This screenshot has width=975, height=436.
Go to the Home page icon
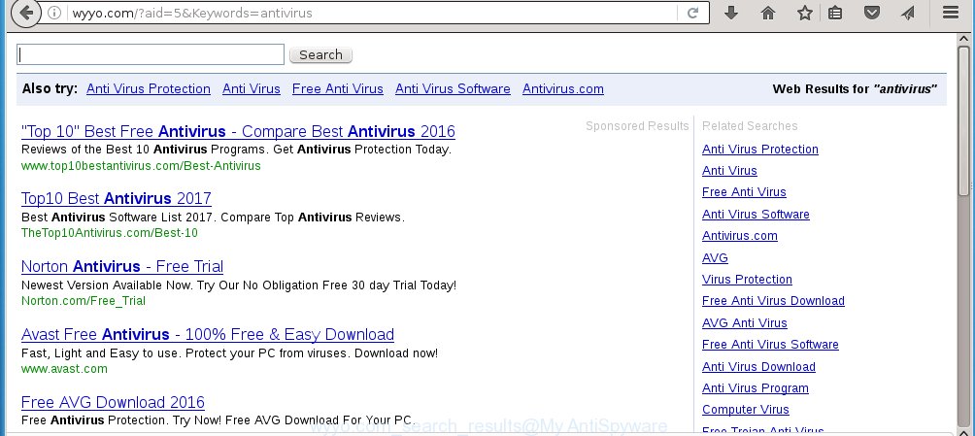[768, 13]
